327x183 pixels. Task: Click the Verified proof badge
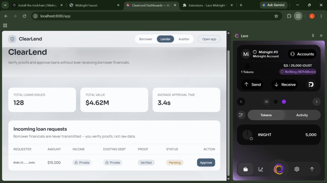[x=146, y=162]
